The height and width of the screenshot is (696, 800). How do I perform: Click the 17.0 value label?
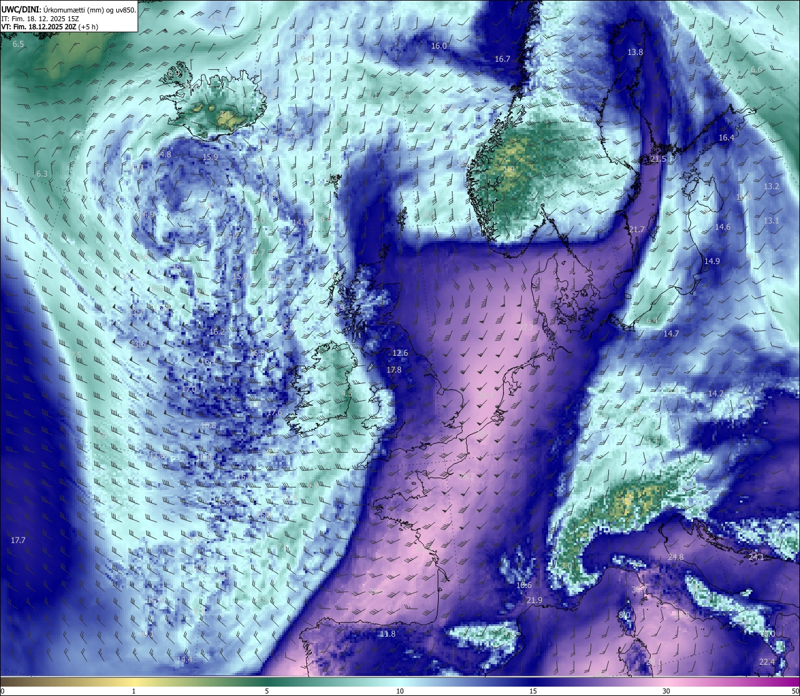tap(189, 389)
